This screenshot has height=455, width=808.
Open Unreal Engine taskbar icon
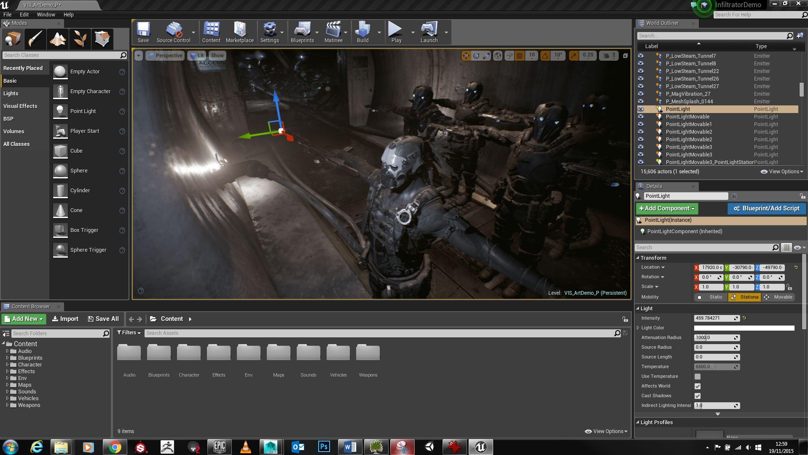[x=481, y=447]
